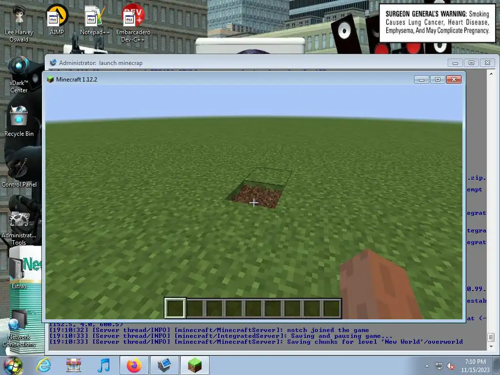Image resolution: width=500 pixels, height=375 pixels.
Task: Select the last hotbar slot
Action: click(x=332, y=309)
